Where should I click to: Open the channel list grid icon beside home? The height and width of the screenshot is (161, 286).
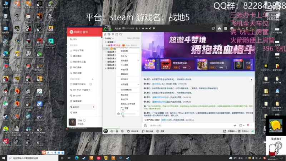coord(226,29)
